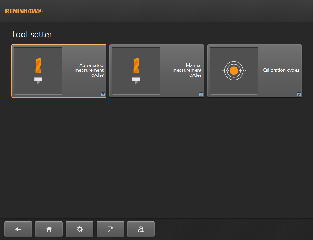
Task: Click the back arrow button
Action: (18, 229)
